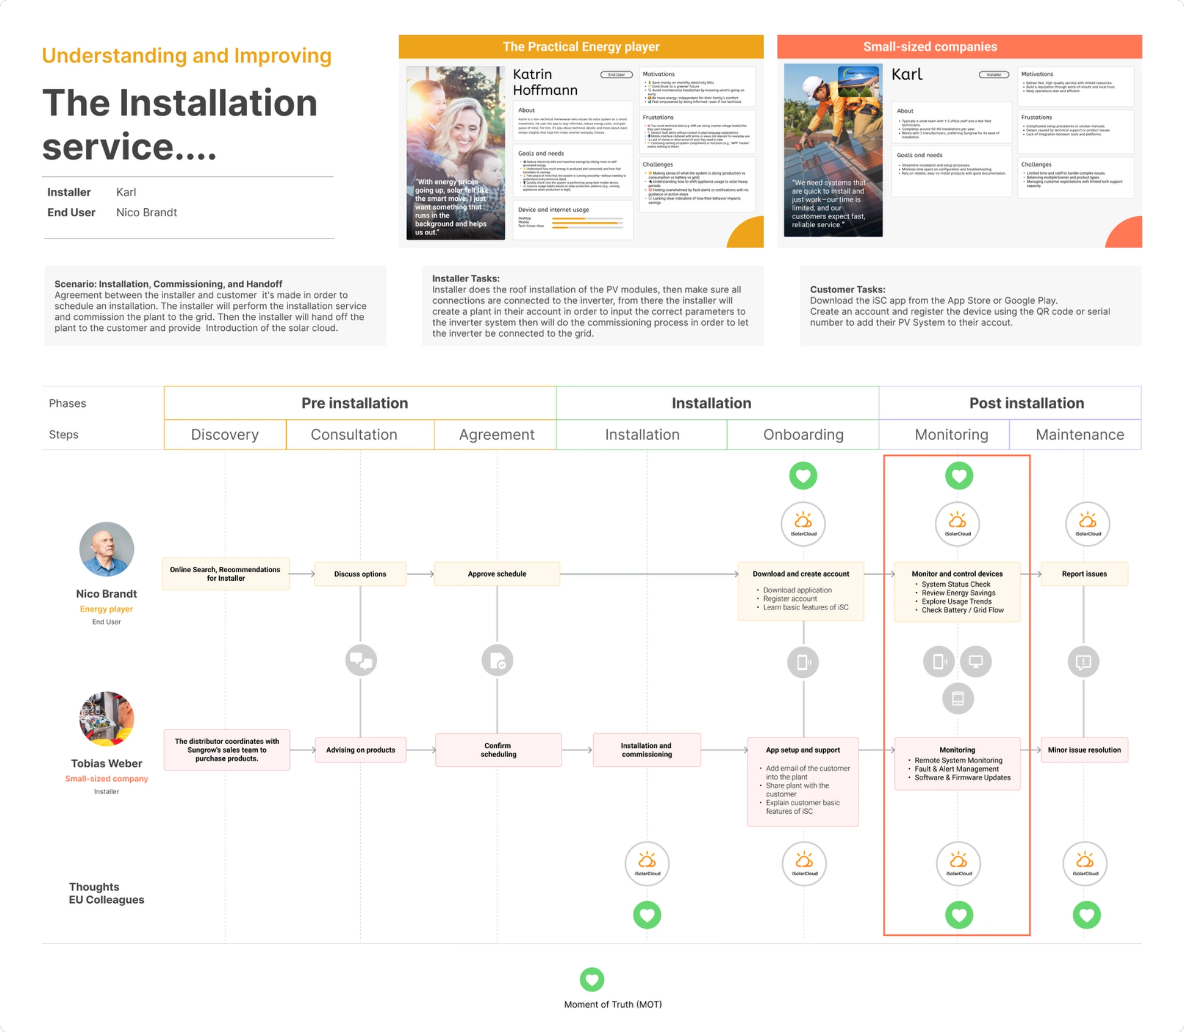The image size is (1184, 1032).
Task: Select the Monitoring step
Action: click(945, 434)
